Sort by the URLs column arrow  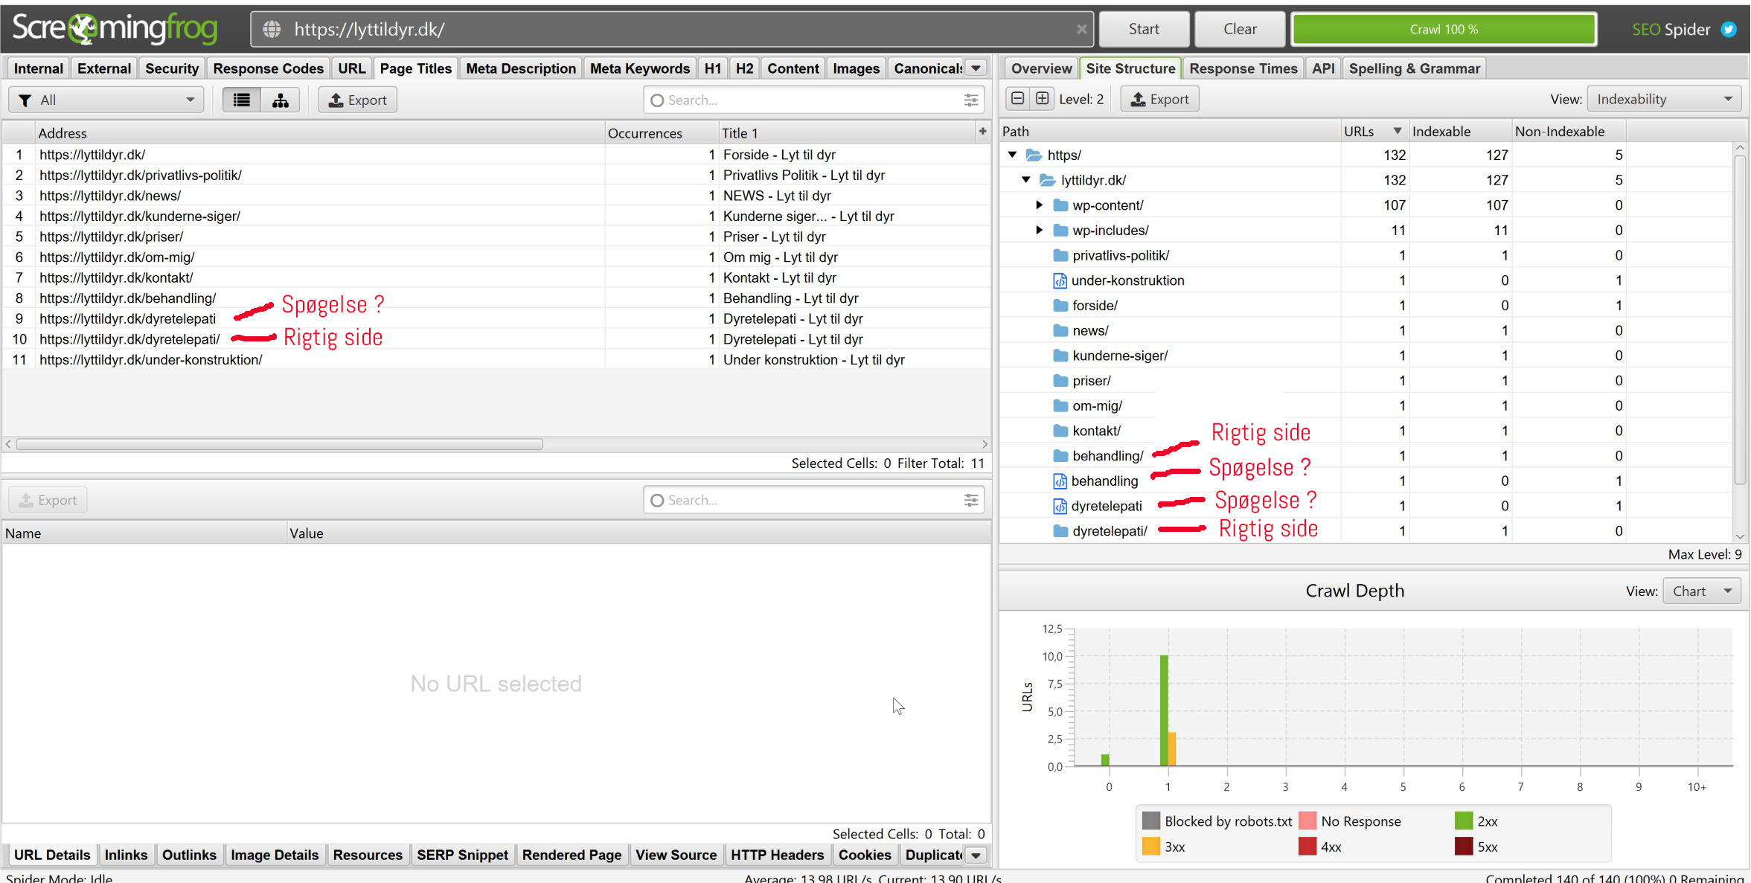[x=1397, y=131]
